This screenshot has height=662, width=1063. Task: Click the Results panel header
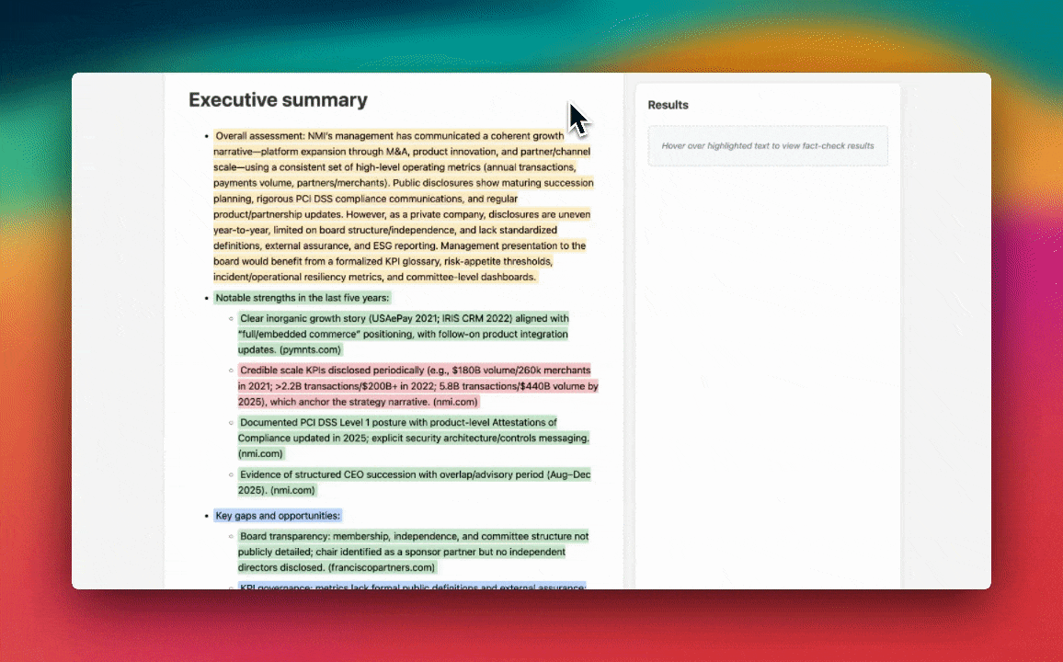pos(668,105)
